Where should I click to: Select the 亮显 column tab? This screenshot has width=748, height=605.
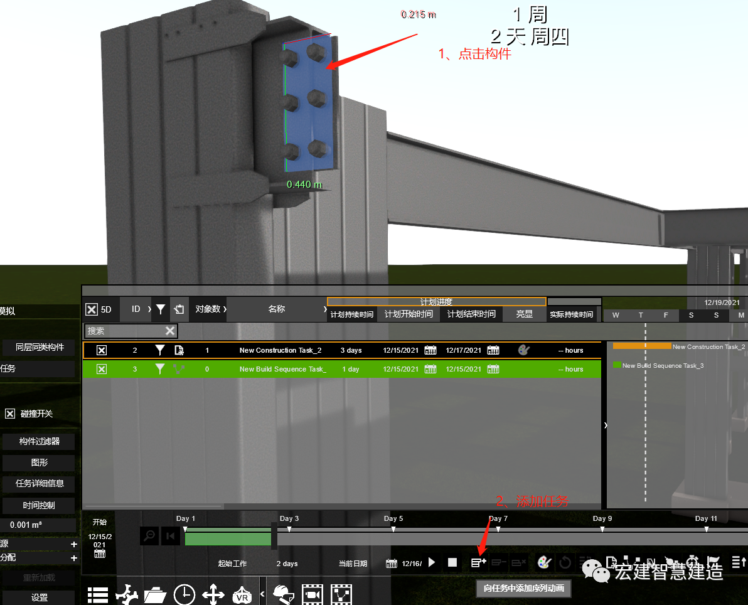[524, 314]
